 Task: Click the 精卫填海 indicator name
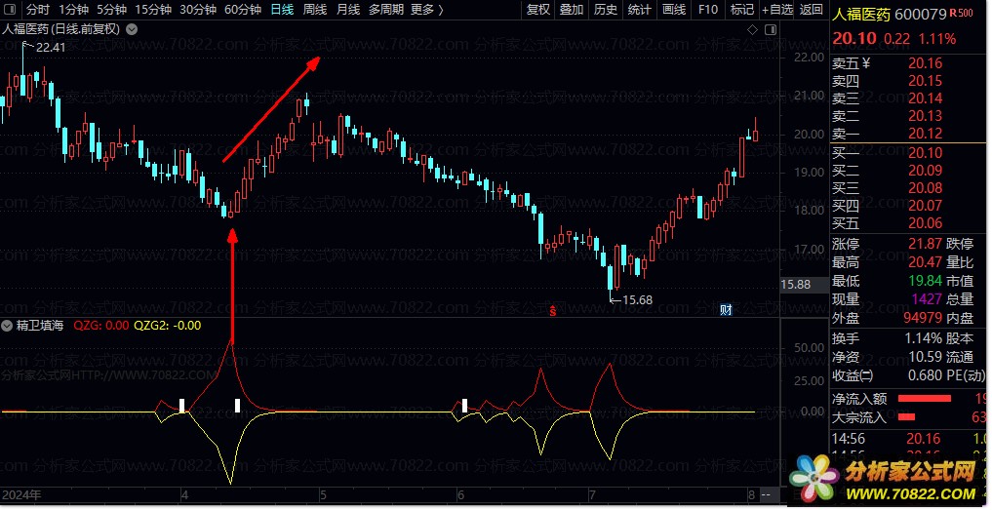[x=40, y=326]
